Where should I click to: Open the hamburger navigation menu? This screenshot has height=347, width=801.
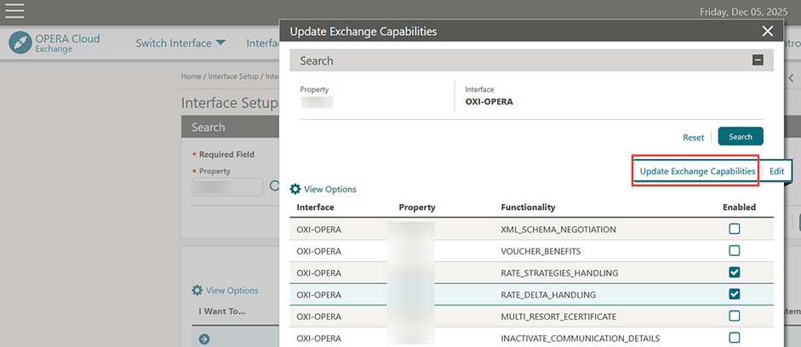[x=14, y=11]
